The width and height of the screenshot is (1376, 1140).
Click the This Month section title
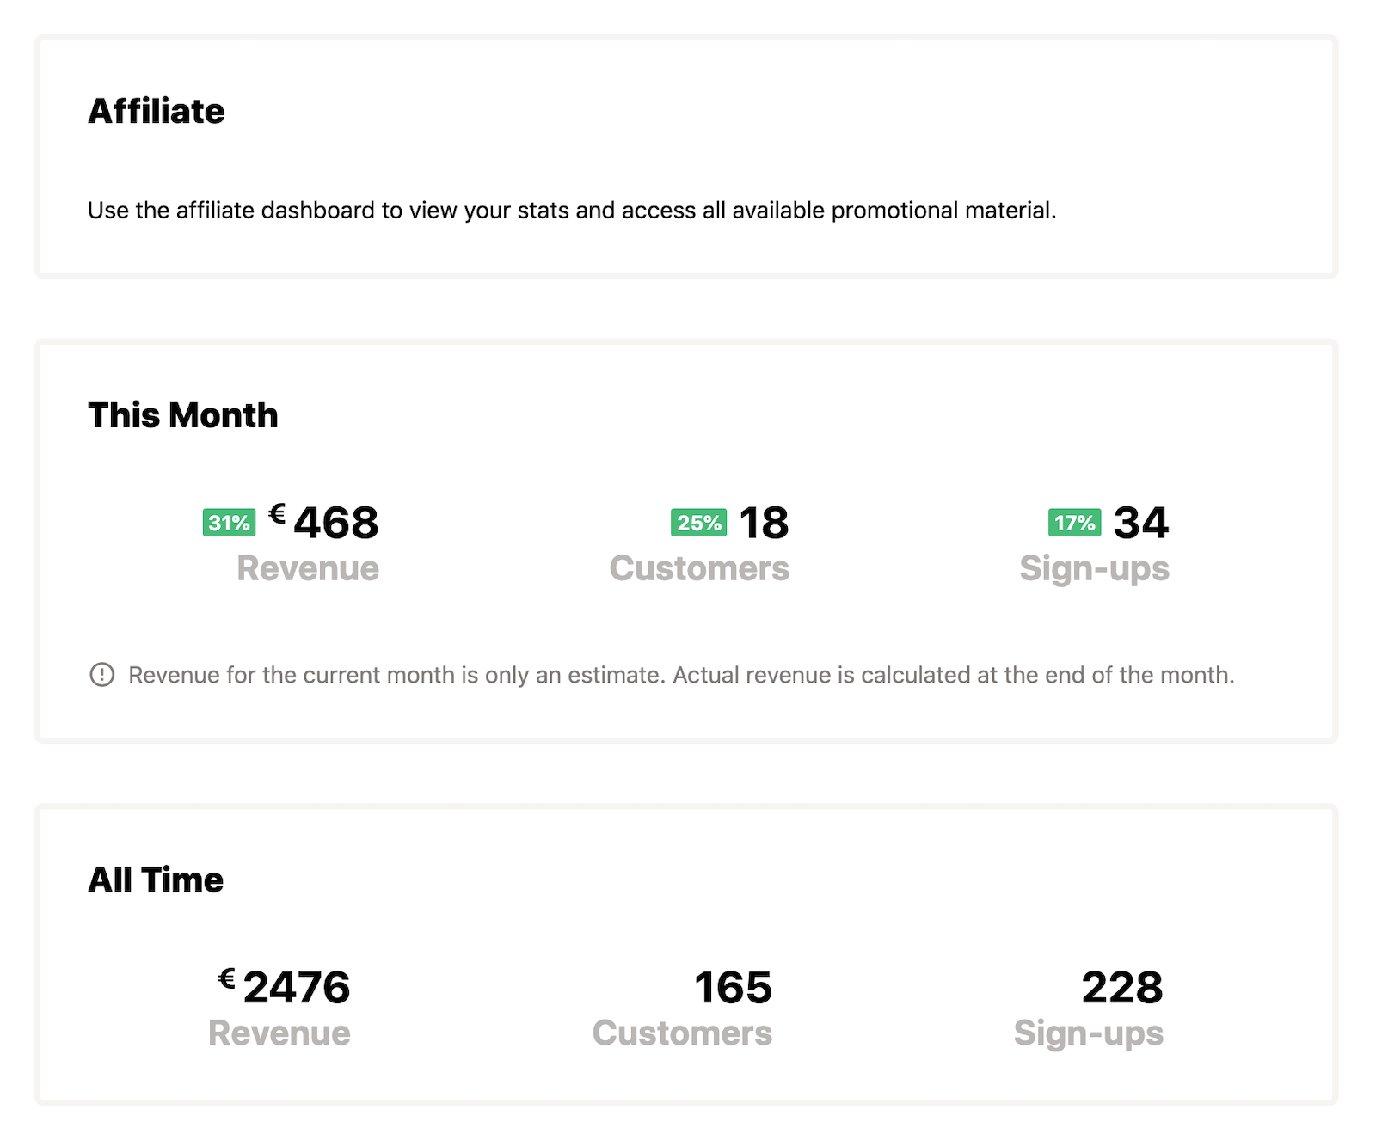(182, 415)
